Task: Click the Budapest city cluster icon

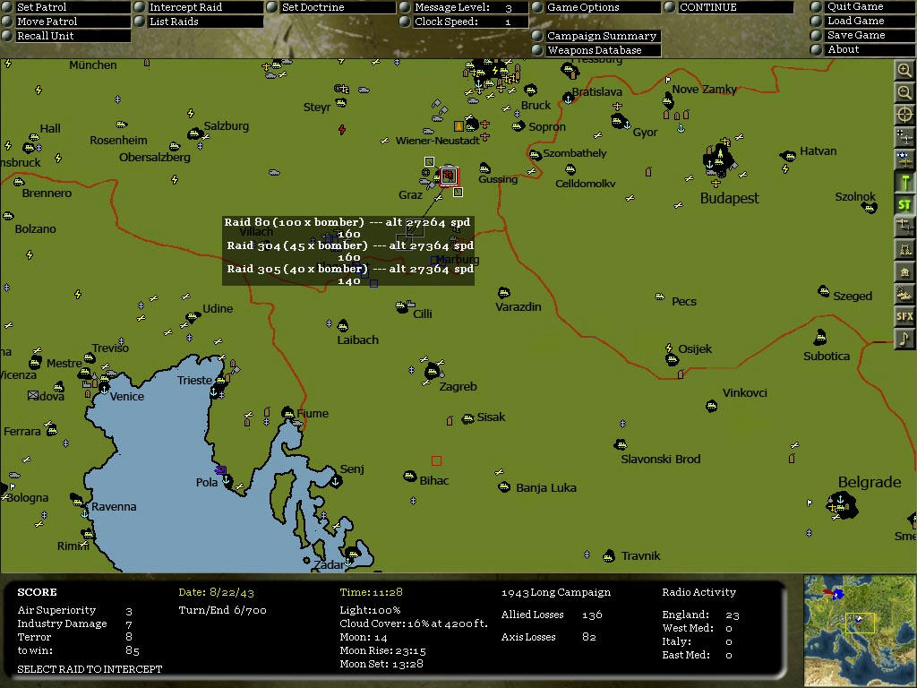Action: point(719,159)
